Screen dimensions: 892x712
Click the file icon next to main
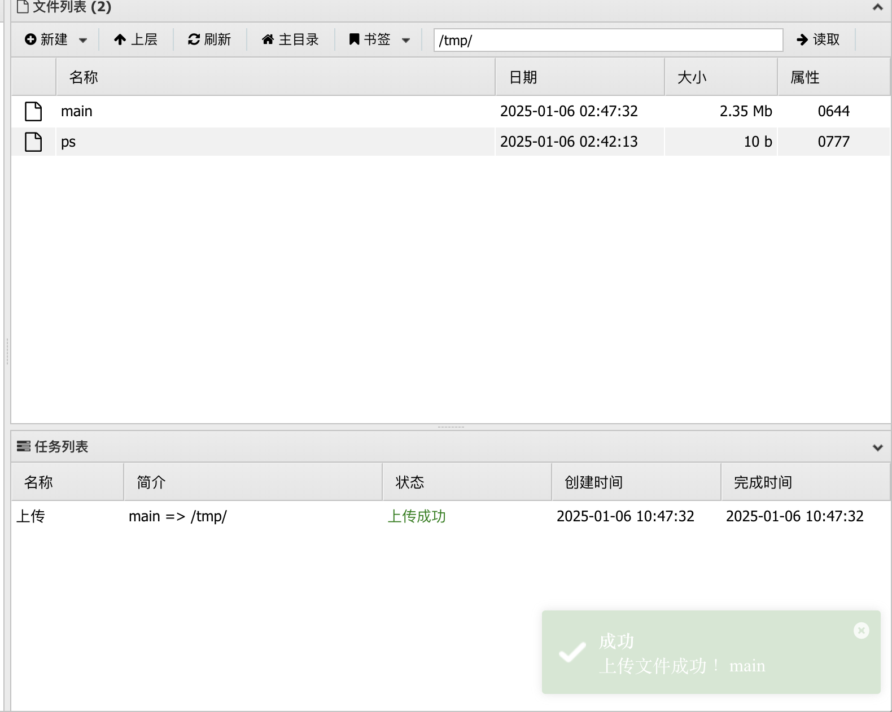point(33,111)
